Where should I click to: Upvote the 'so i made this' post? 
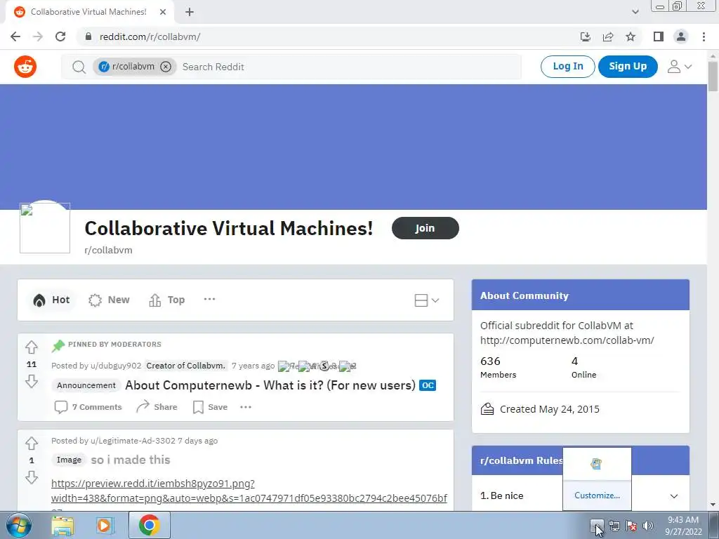31,444
